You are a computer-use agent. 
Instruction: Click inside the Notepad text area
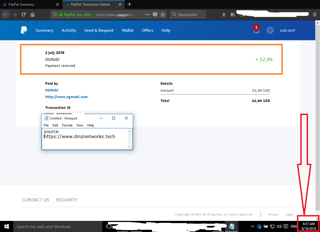click(x=85, y=139)
